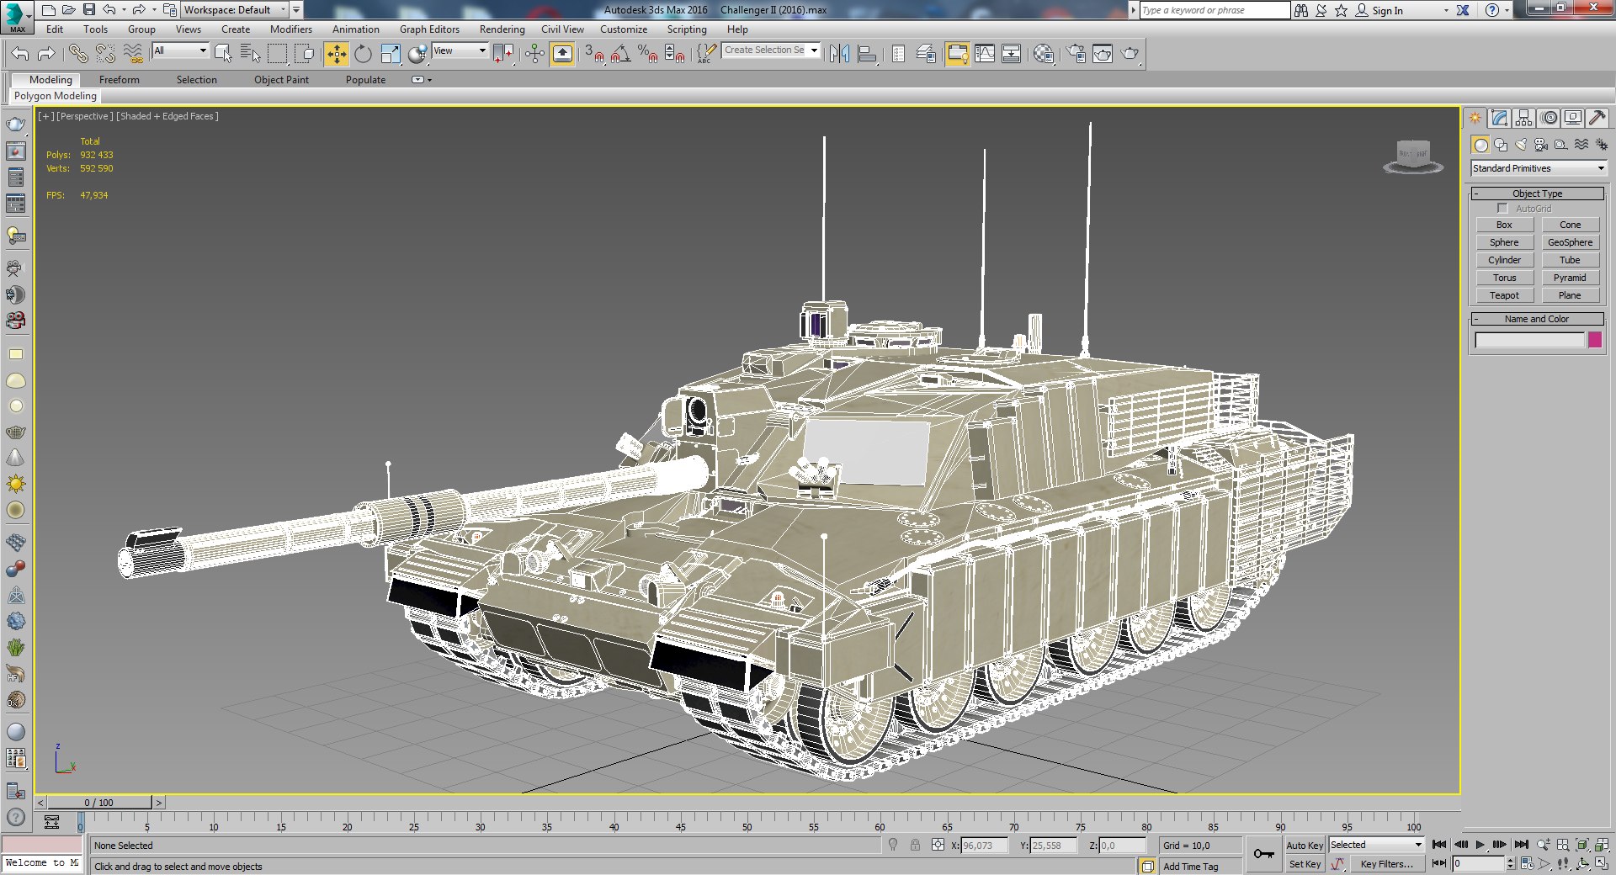Click Play Animation button
This screenshot has height=875, width=1616.
point(1480,845)
